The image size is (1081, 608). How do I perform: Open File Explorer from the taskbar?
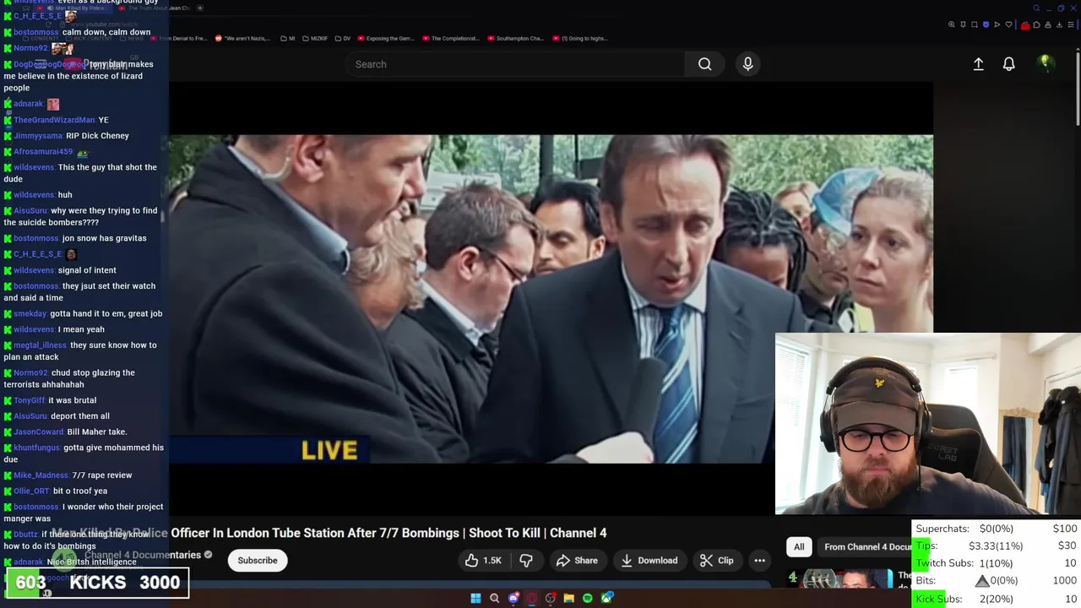569,598
